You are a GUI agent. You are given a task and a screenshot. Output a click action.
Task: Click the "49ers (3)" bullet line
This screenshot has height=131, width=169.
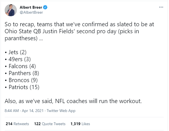tap(19, 59)
